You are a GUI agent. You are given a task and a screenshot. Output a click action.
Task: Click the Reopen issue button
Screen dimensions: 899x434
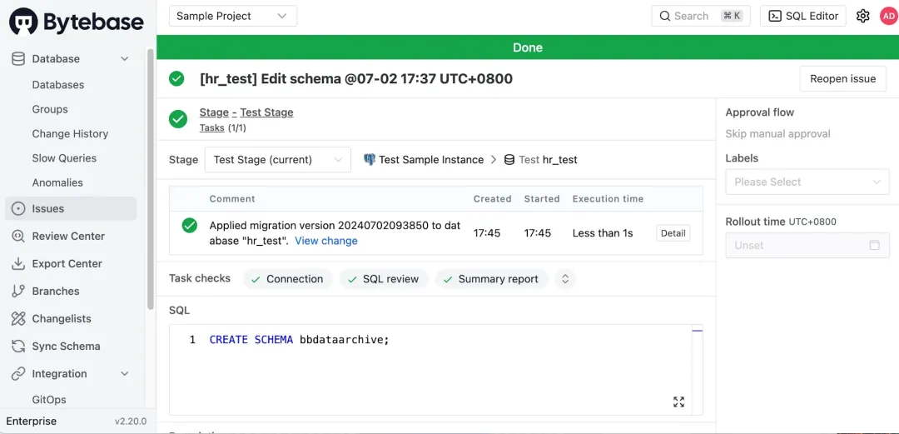(842, 79)
